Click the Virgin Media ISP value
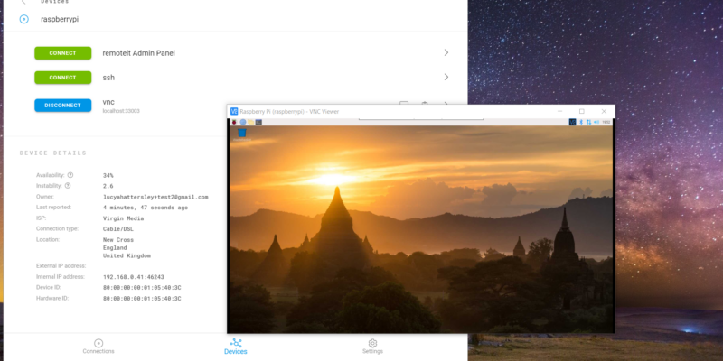Image resolution: width=723 pixels, height=361 pixels. point(123,218)
